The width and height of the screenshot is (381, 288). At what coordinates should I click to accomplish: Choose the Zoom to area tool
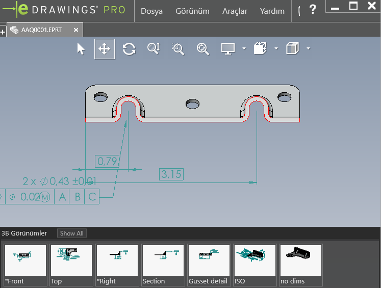(x=177, y=49)
